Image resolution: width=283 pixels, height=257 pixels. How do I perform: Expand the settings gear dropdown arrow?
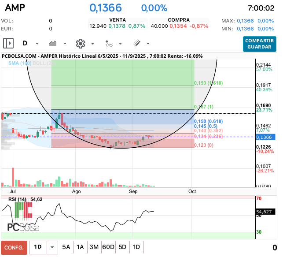[92, 44]
